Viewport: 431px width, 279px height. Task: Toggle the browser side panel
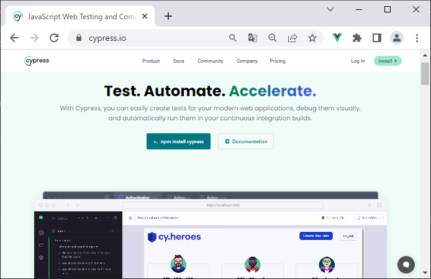[x=377, y=38]
